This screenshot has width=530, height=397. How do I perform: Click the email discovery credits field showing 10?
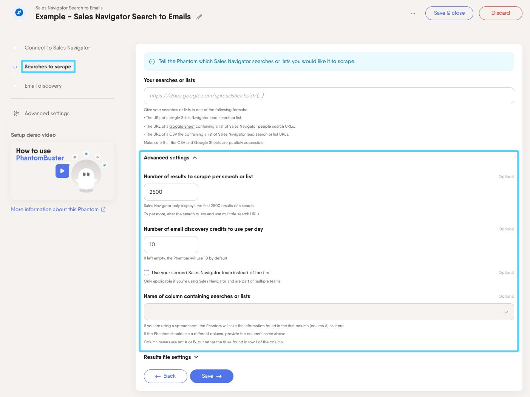pos(171,244)
